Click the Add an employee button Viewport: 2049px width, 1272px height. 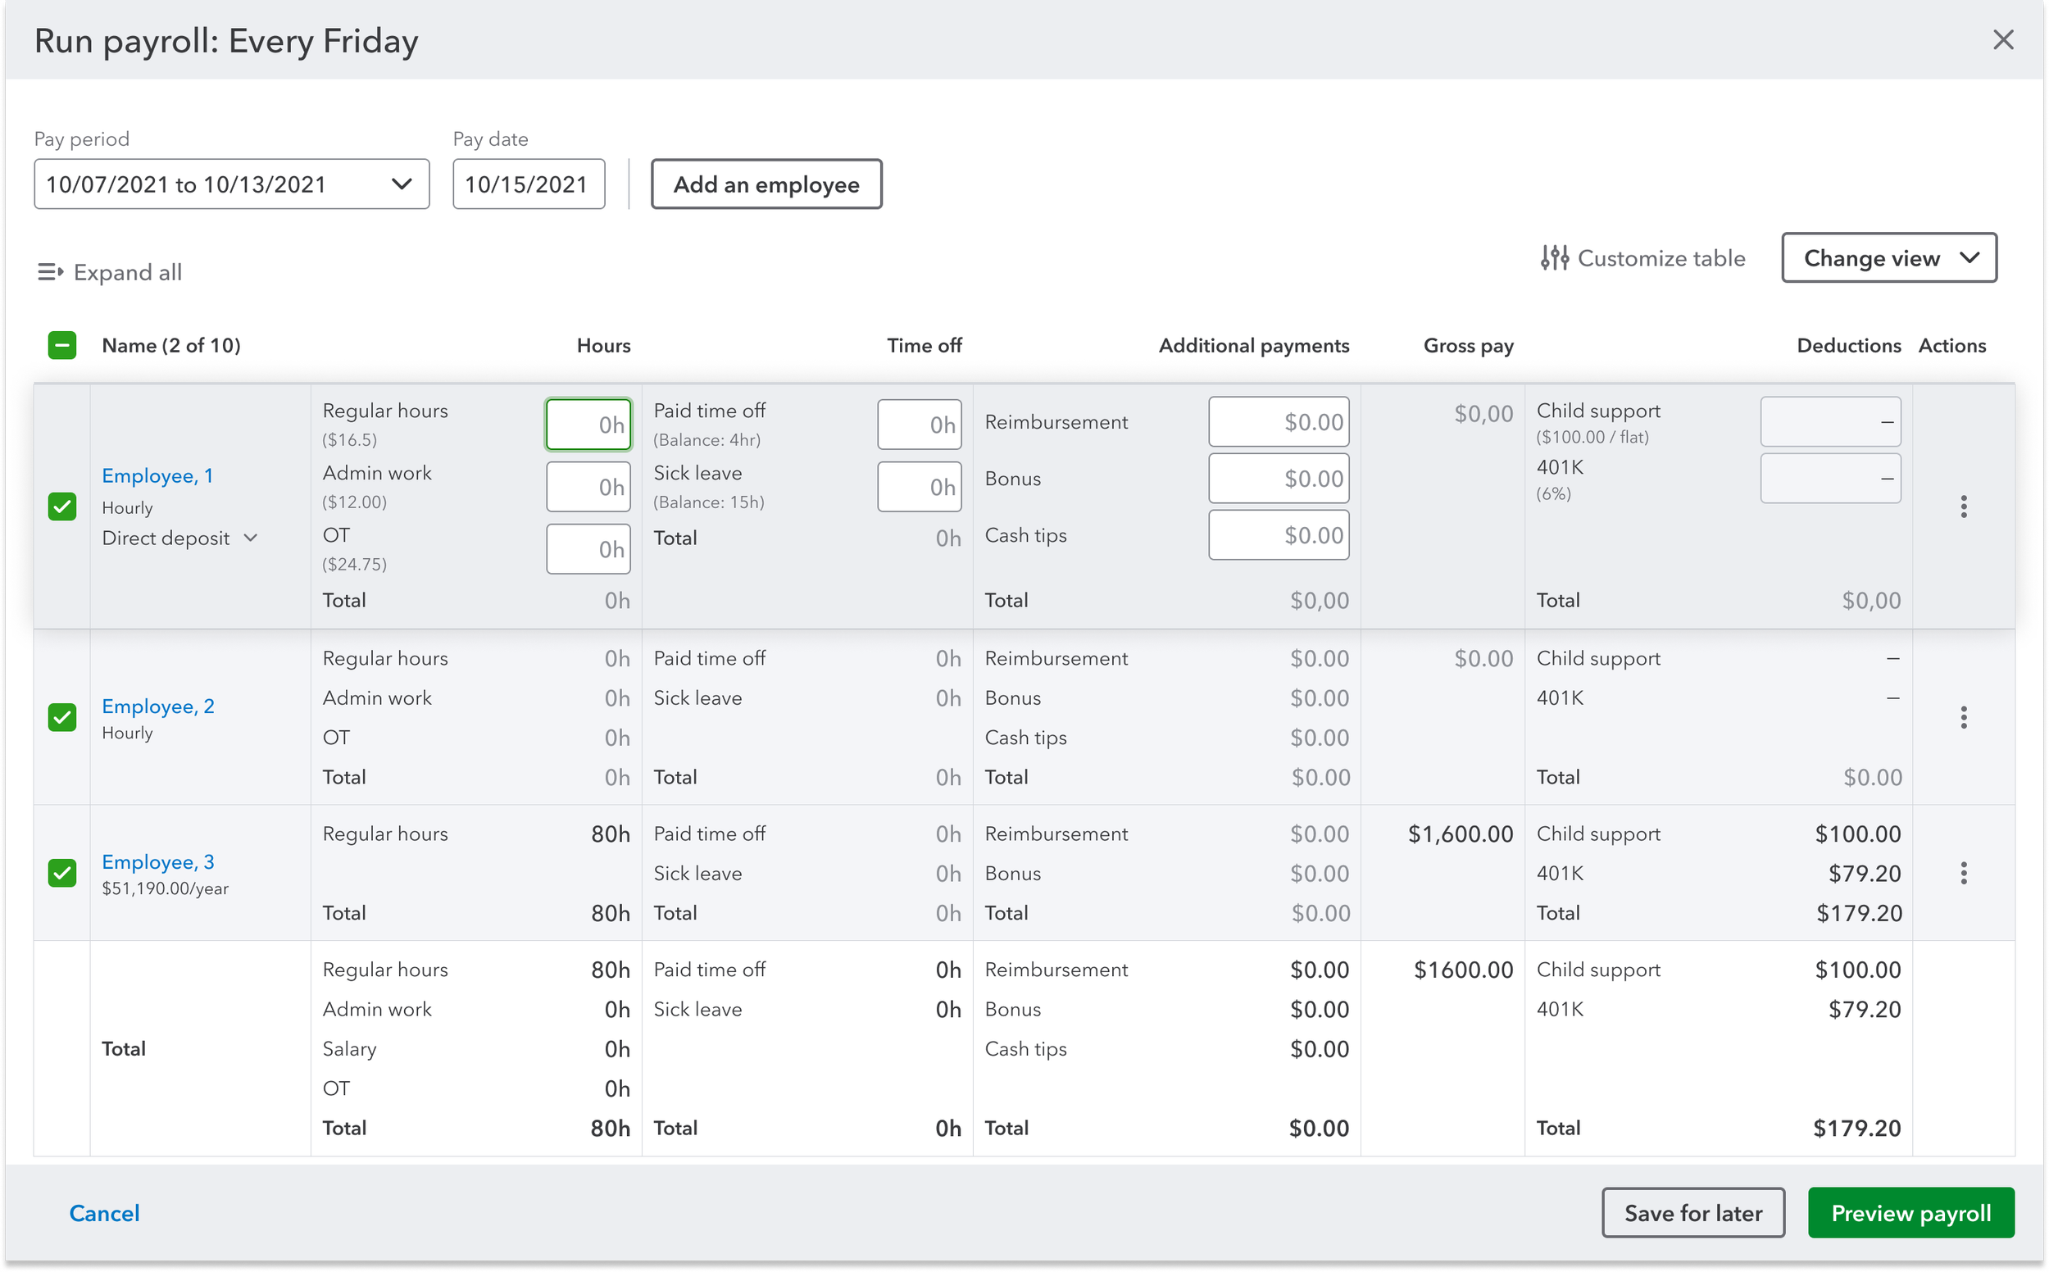point(766,184)
